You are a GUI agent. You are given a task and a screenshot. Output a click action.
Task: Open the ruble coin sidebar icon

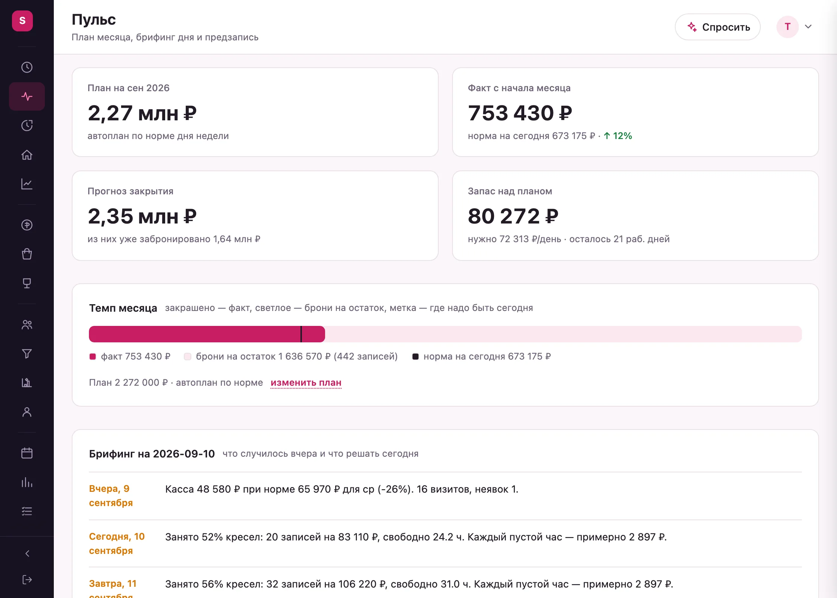[27, 225]
